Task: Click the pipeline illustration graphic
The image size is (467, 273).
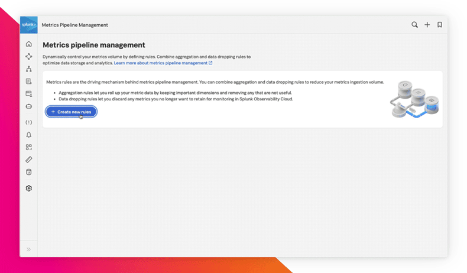Action: tap(414, 99)
